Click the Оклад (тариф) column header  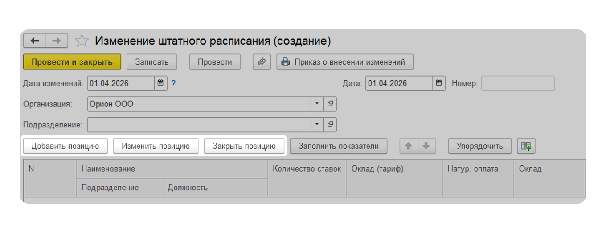pyautogui.click(x=394, y=178)
